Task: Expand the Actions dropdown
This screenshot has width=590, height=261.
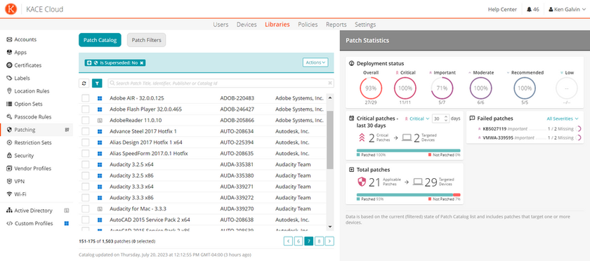Action: point(315,62)
